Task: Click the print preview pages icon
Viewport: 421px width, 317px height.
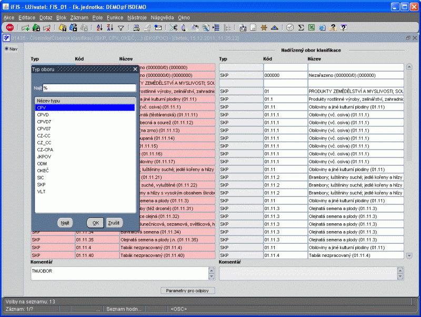Action: click(x=147, y=28)
